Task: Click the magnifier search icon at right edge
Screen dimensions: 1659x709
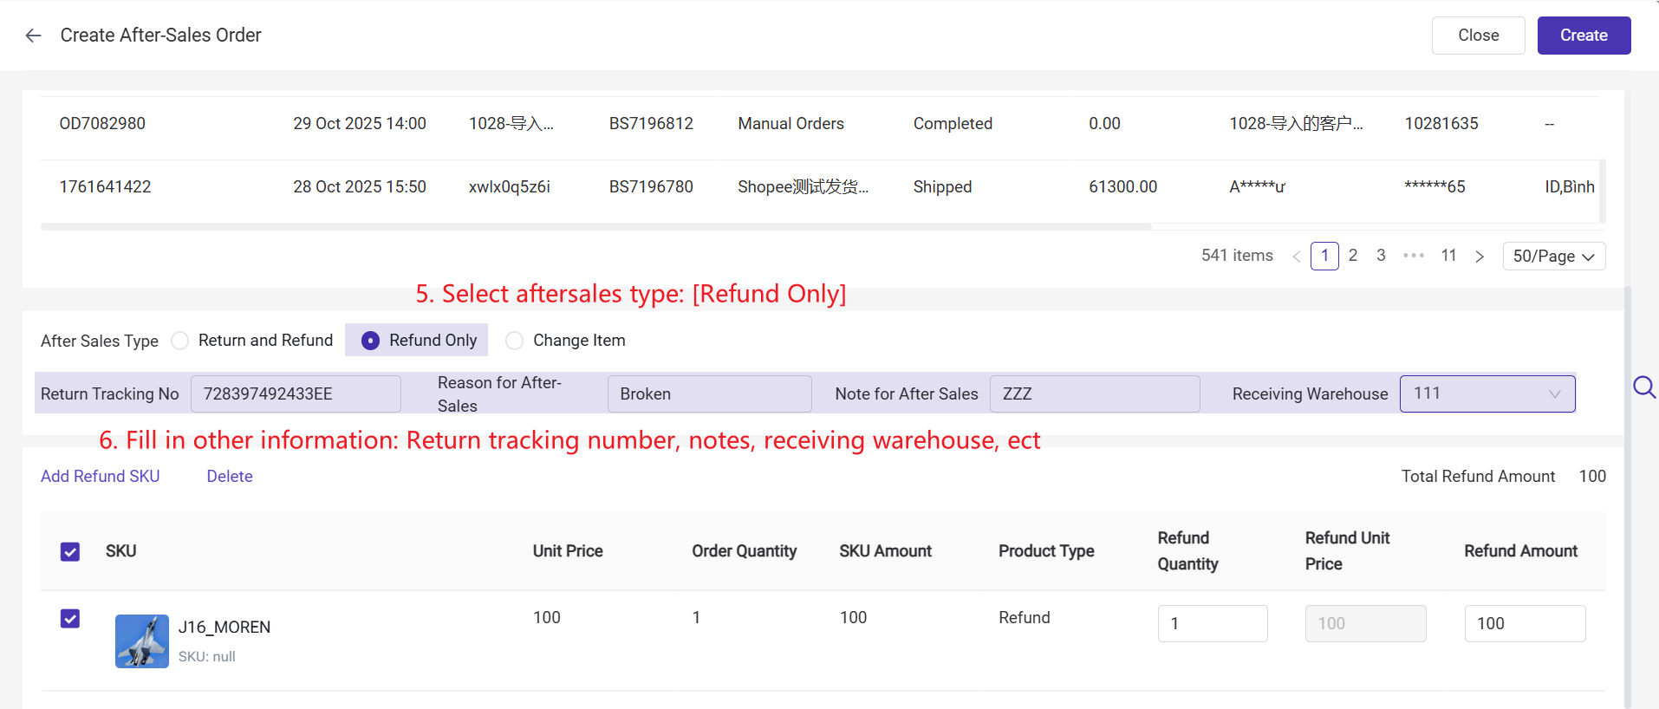Action: (1643, 387)
